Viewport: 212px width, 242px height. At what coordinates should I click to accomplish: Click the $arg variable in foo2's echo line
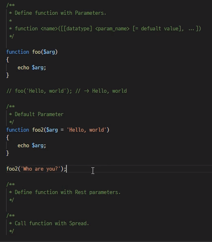37,146
